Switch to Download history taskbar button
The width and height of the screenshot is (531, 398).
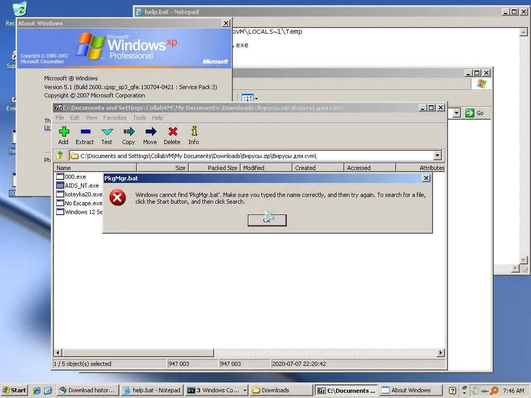click(87, 390)
